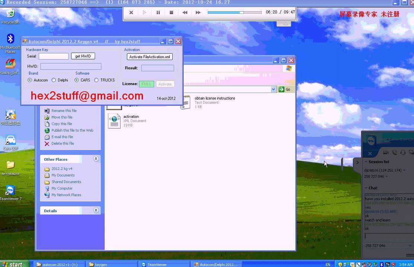Switch to keygen taskbar item
The image size is (414, 267).
coord(112,264)
